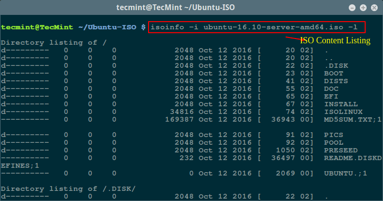Image resolution: width=383 pixels, height=201 pixels.
Task: Select the ISOLINUX directory name
Action: [x=342, y=112]
